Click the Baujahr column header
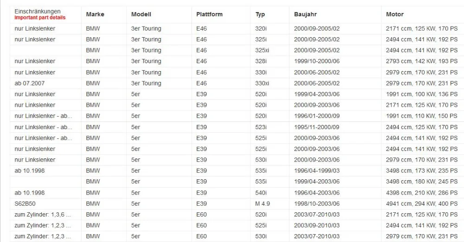The width and height of the screenshot is (464, 242). [305, 14]
